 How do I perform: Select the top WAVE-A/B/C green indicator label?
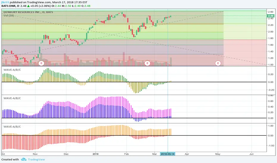click(x=12, y=70)
